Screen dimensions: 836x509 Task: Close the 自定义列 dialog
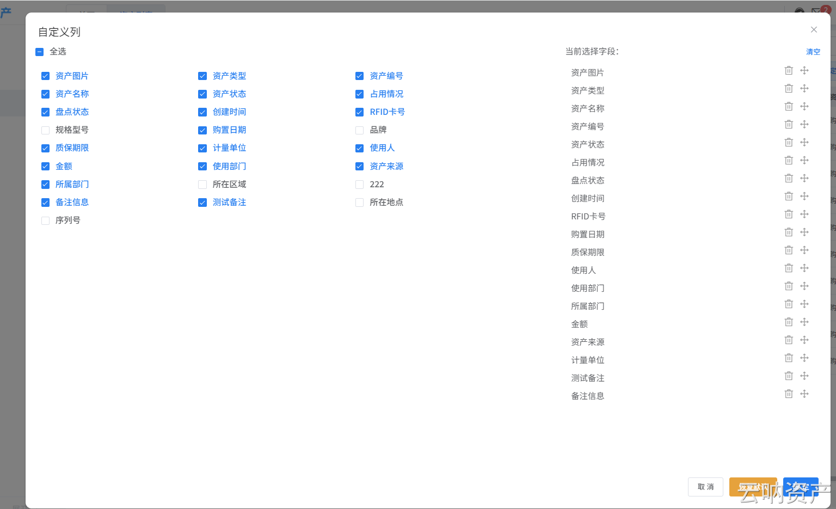(x=814, y=29)
